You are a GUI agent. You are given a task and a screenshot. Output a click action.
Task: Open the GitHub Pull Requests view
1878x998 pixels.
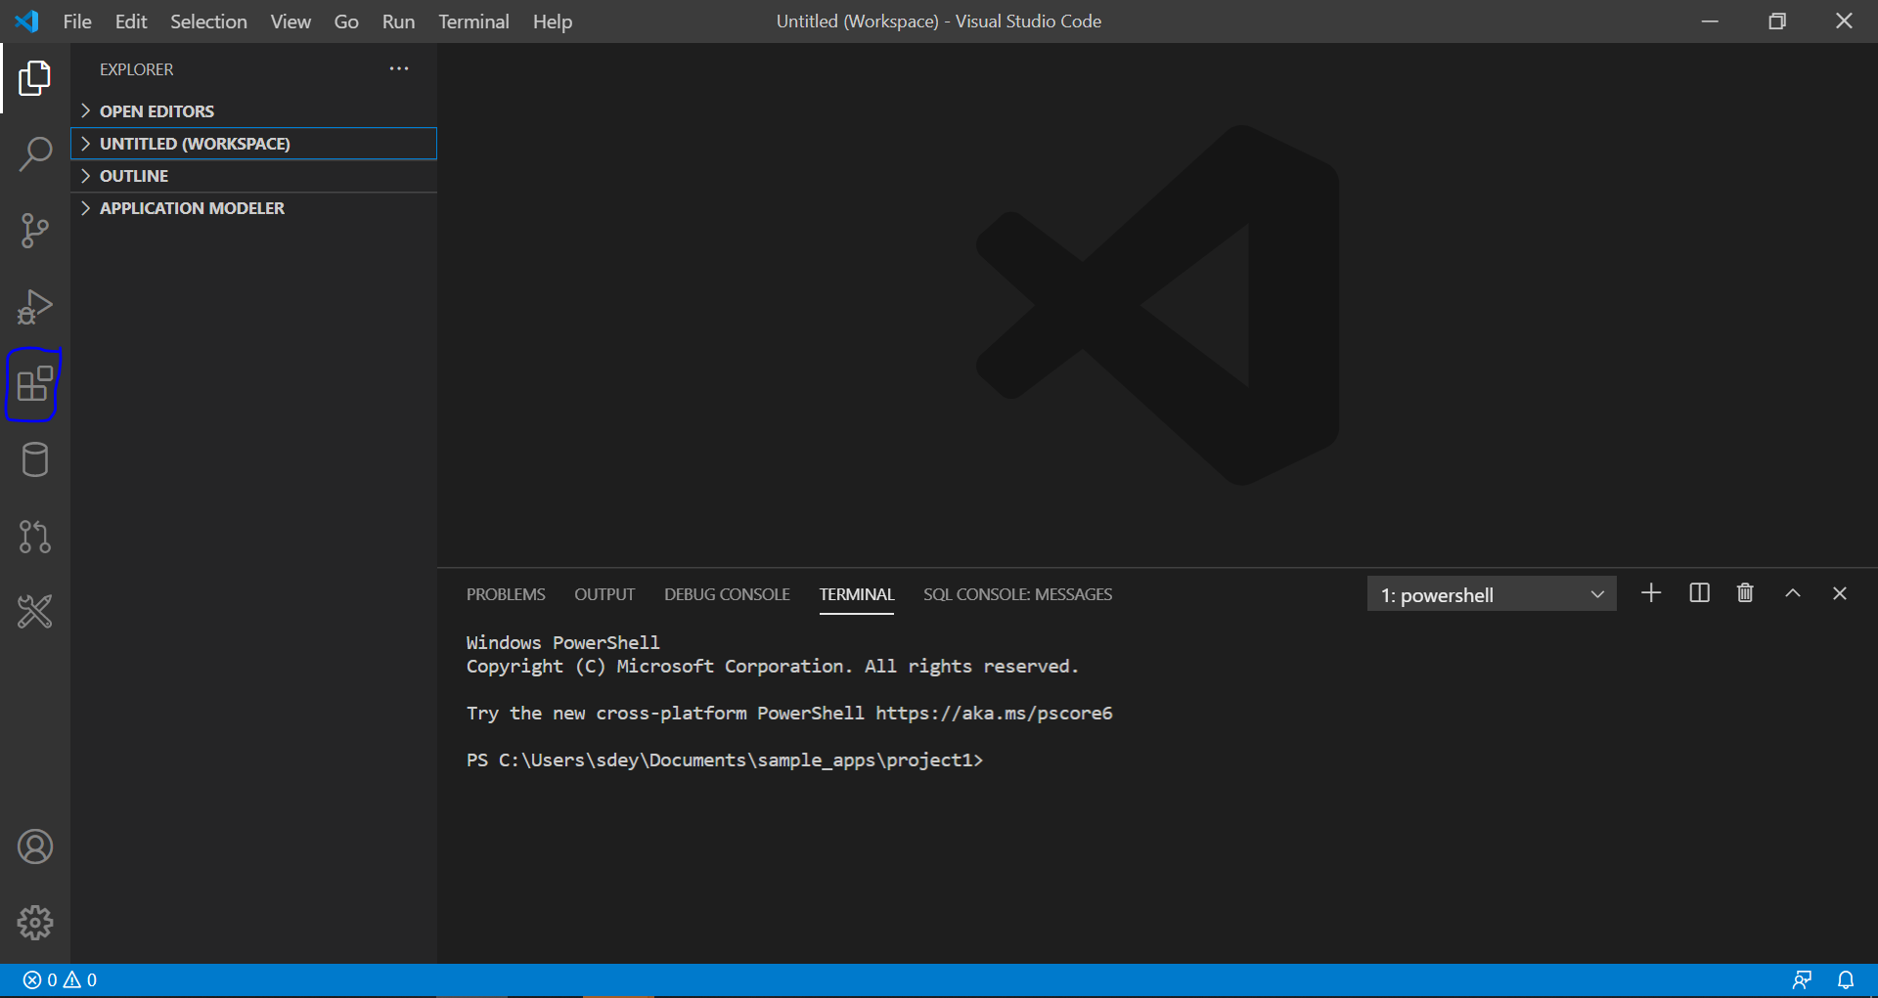34,536
